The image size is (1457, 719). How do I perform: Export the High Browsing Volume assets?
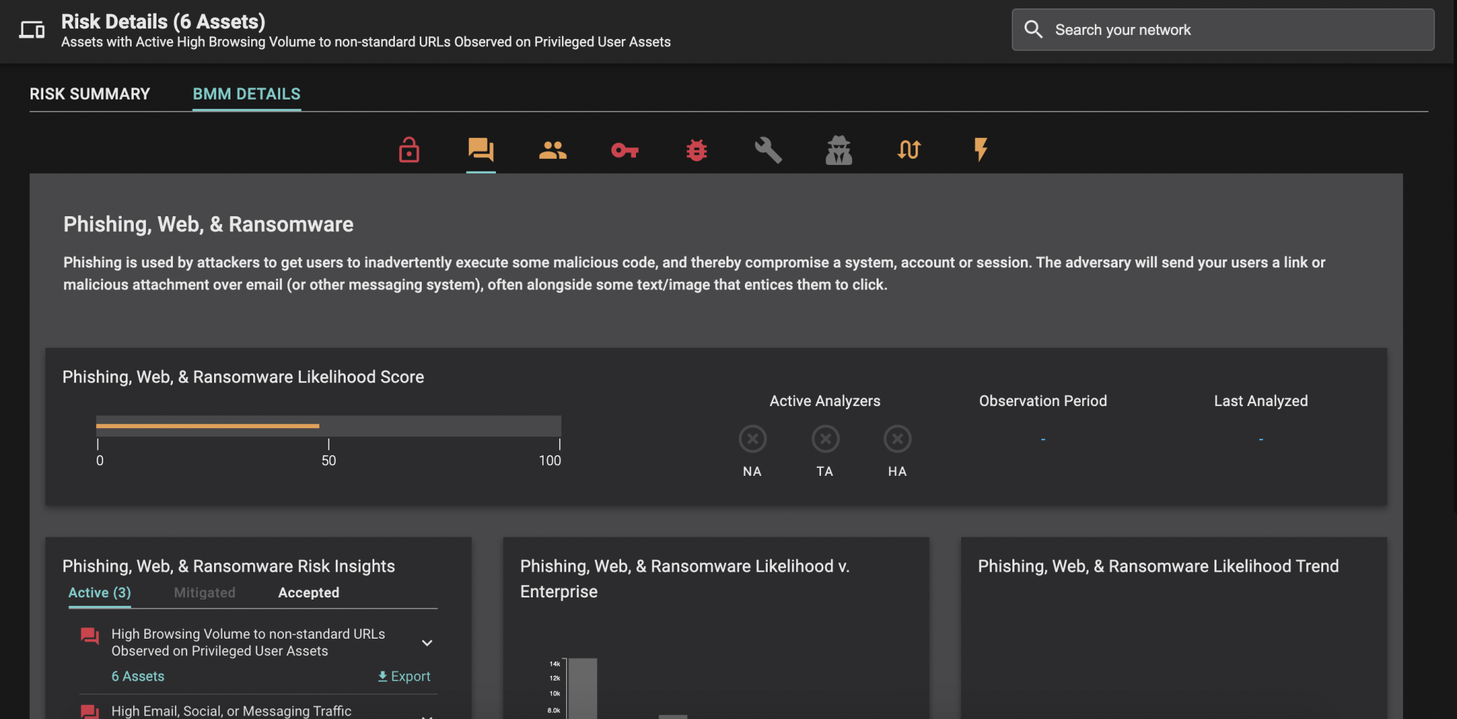(404, 676)
